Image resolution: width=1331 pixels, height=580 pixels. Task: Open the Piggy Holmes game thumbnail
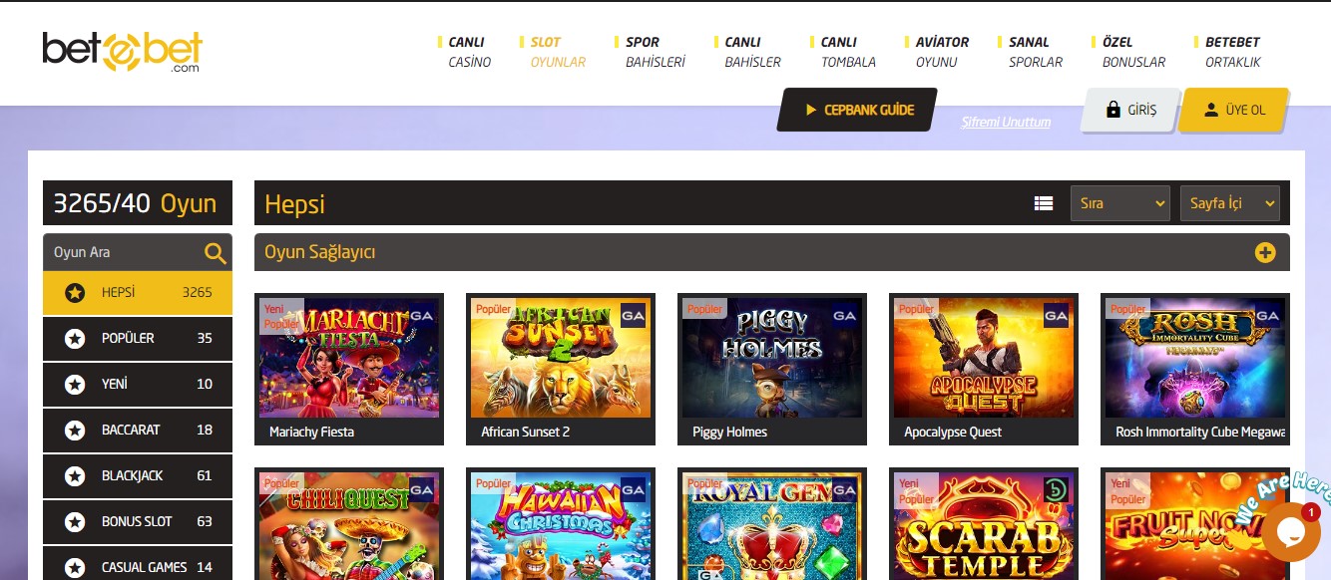tap(772, 359)
